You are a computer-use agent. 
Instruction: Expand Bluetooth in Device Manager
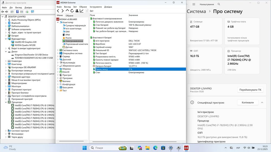[x=6, y=23]
